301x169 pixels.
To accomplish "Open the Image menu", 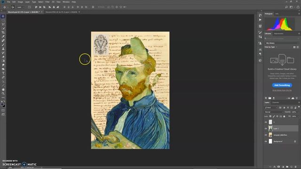I will pos(20,2).
